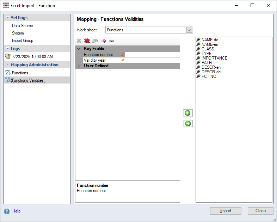Screen dimensions: 277x222
Task: Click the purple cube toolbar icon
Action: 103,41
